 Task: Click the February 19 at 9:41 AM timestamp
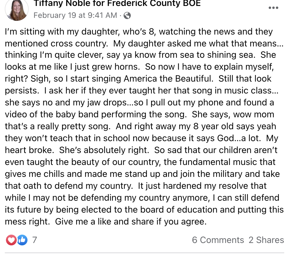pyautogui.click(x=75, y=15)
